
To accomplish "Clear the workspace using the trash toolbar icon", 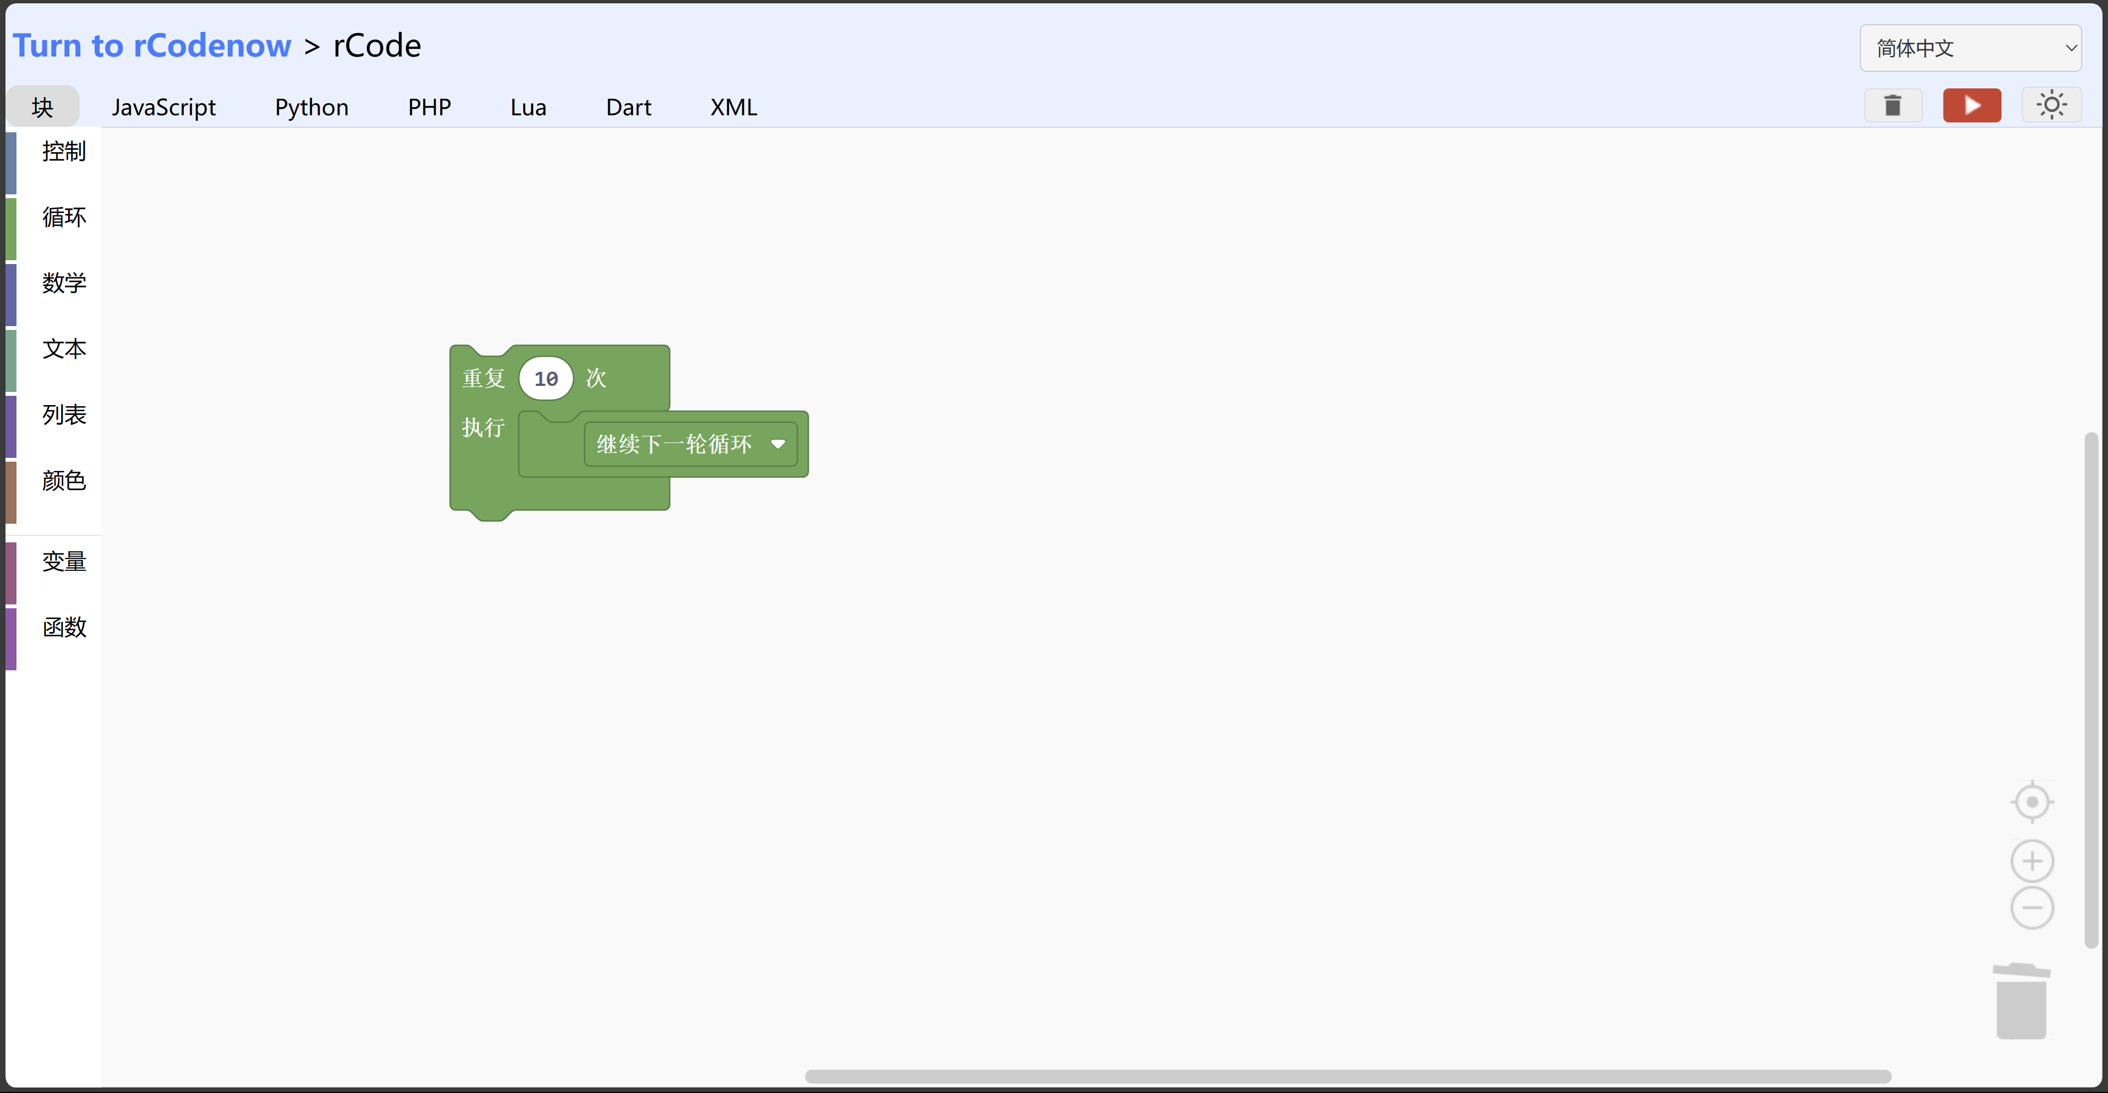I will 1893,105.
